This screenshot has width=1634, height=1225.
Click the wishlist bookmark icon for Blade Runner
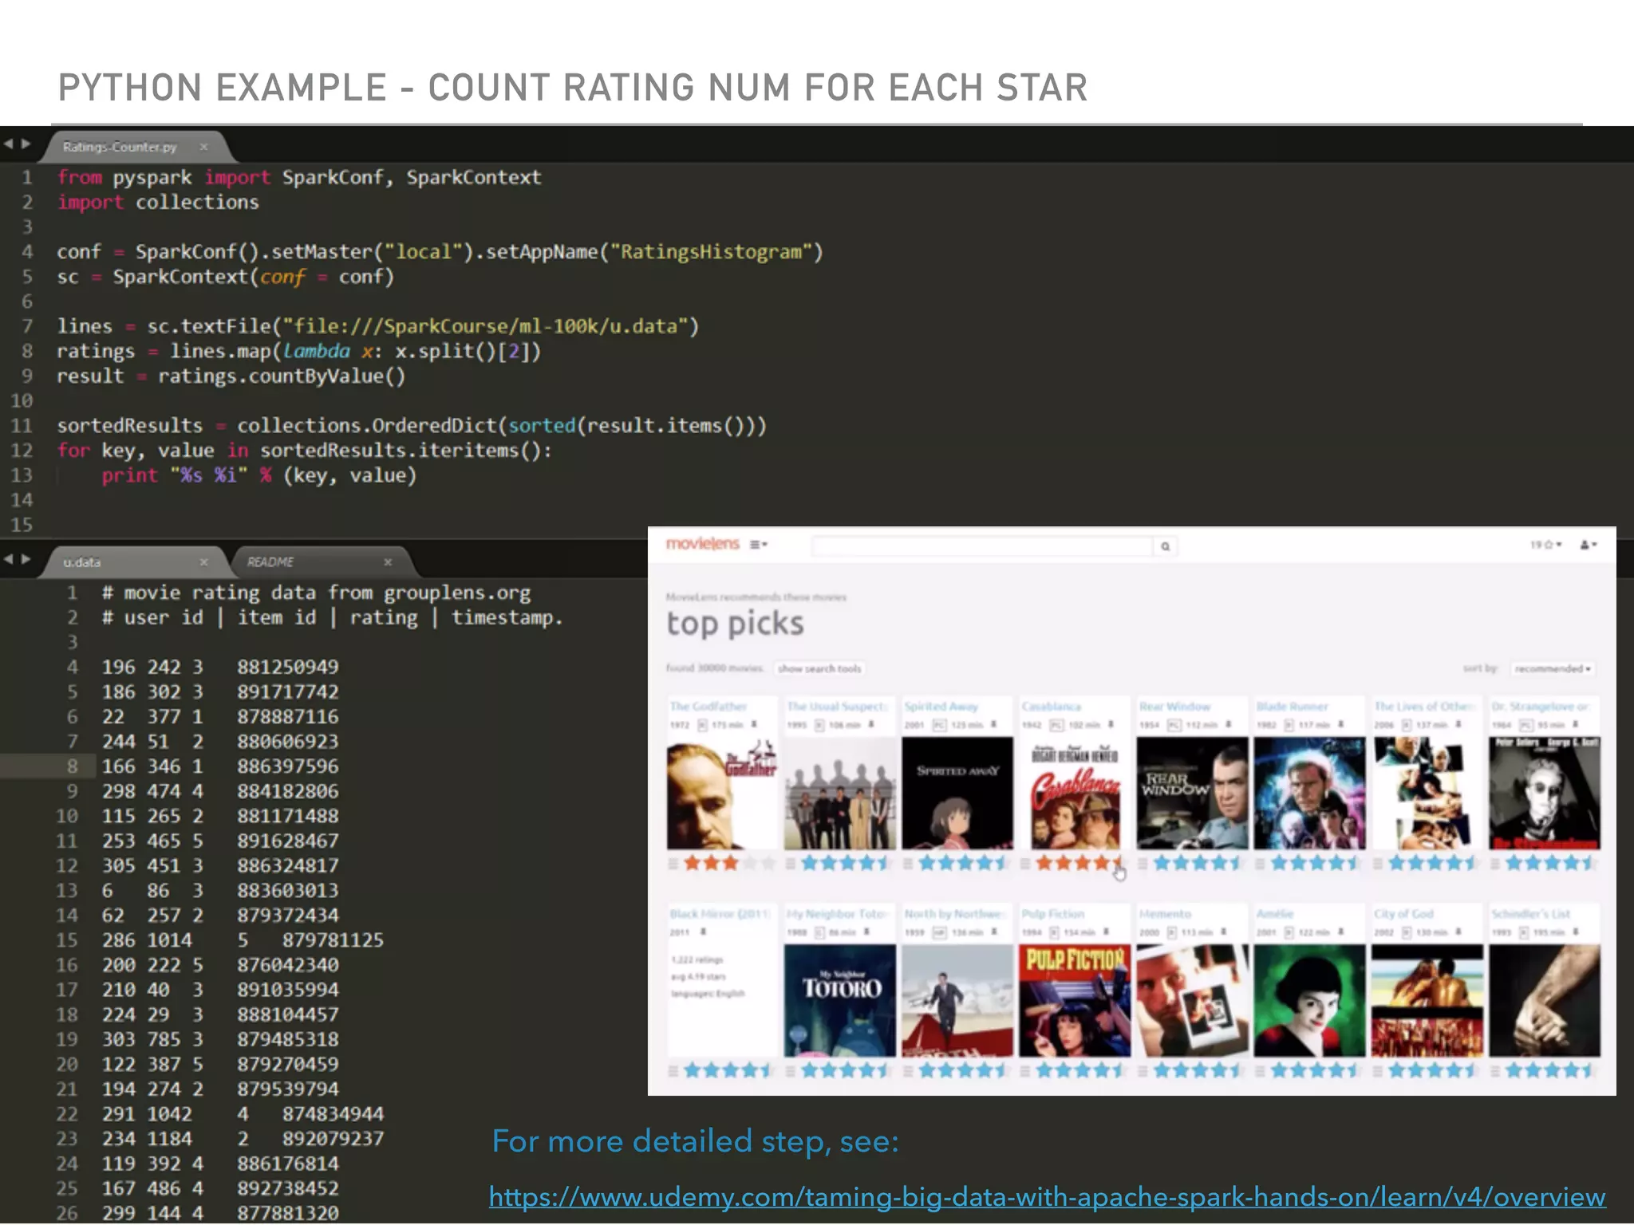[1341, 725]
